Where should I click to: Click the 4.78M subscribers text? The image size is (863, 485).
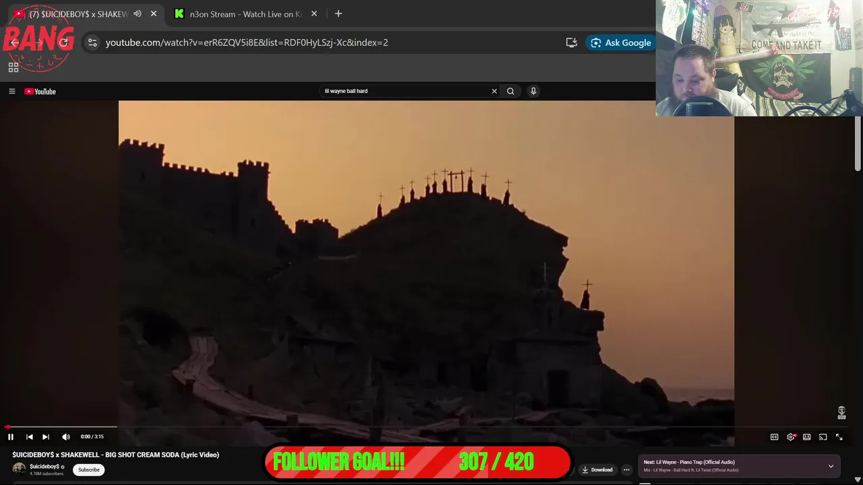point(47,474)
